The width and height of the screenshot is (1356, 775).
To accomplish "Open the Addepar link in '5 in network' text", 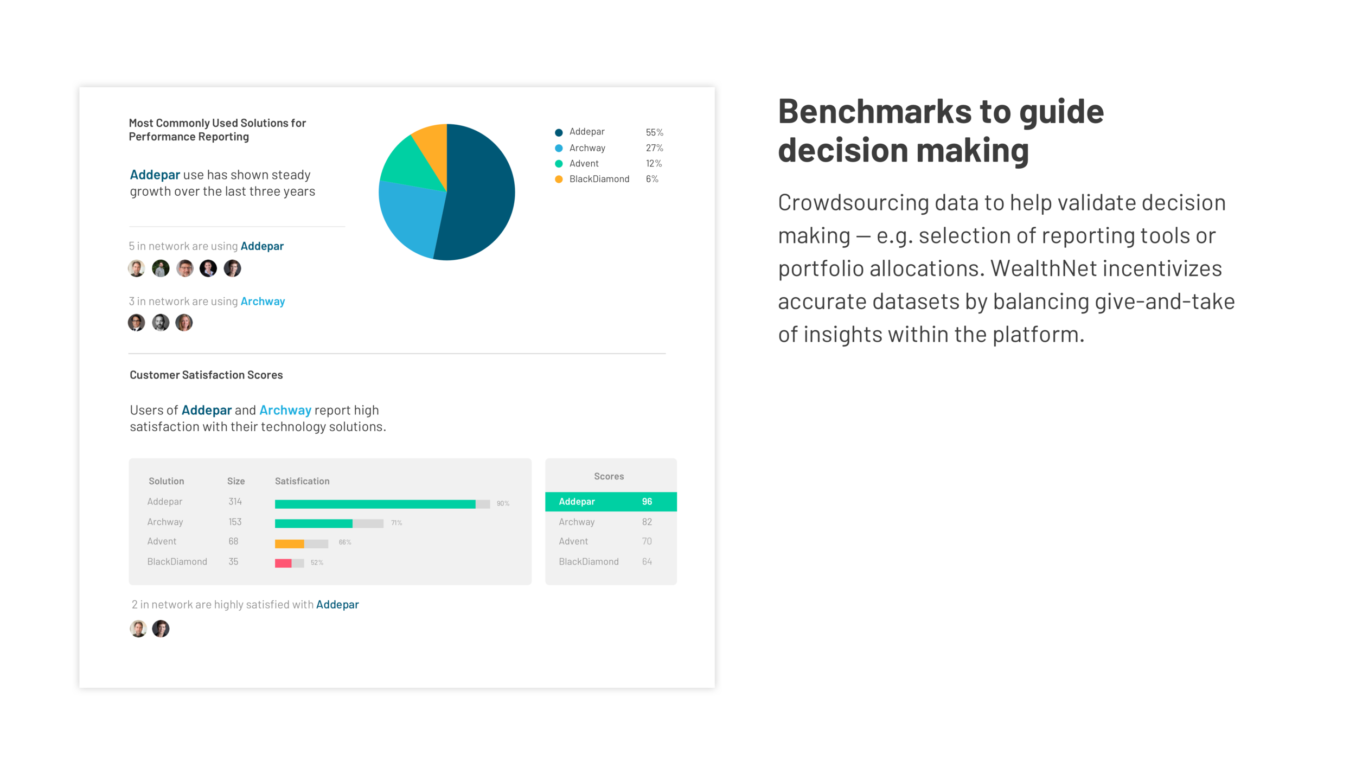I will coord(262,246).
